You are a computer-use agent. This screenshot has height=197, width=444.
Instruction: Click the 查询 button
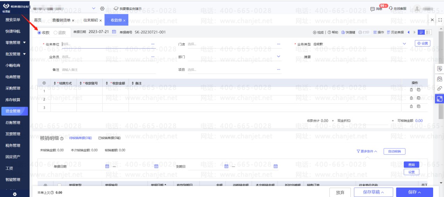411,165
